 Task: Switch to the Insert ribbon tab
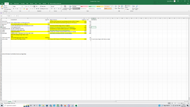[x=11, y=4]
